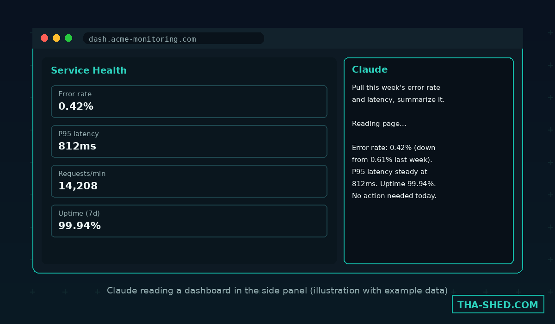This screenshot has height=324, width=555.
Task: Open the P95 latency metric card
Action: tap(189, 141)
